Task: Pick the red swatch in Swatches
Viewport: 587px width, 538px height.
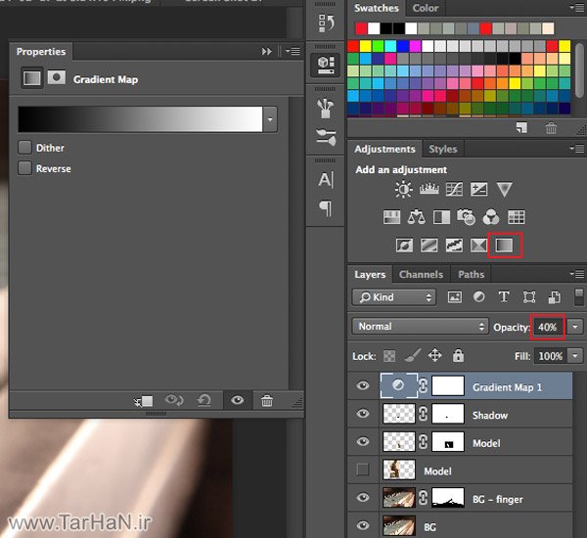Action: coord(353,45)
